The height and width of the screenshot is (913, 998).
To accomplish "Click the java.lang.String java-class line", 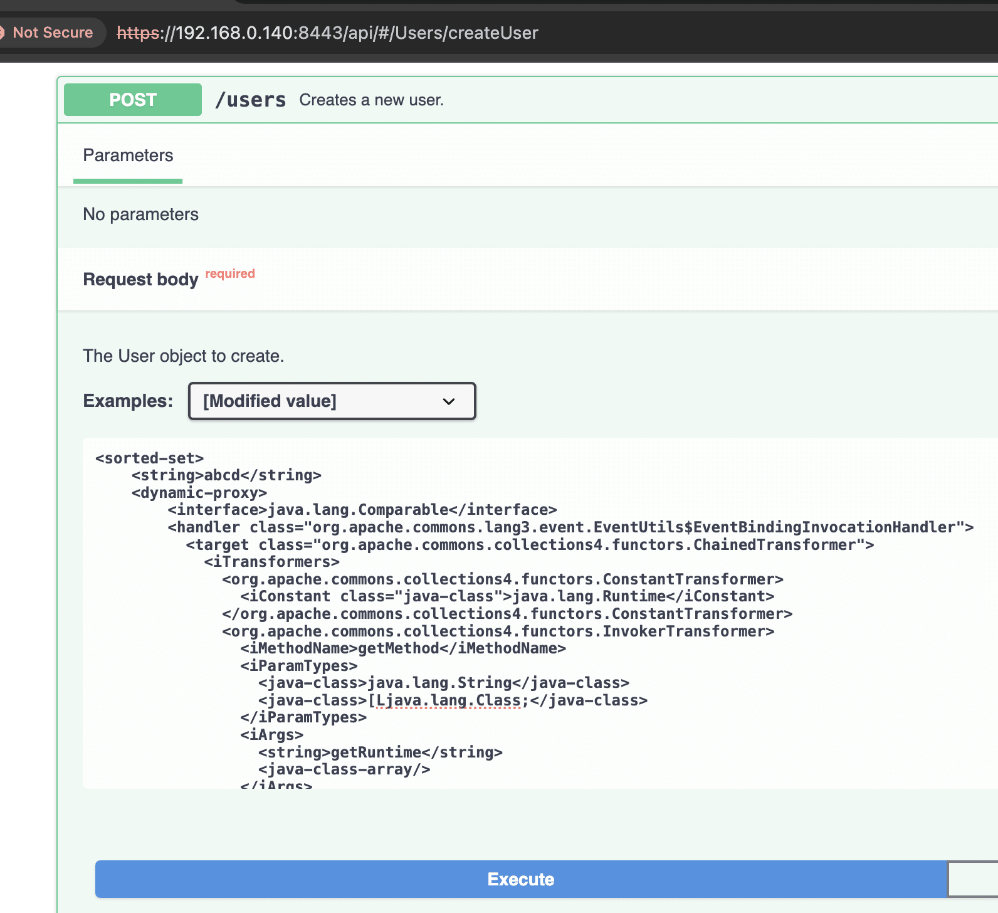I will (x=444, y=683).
